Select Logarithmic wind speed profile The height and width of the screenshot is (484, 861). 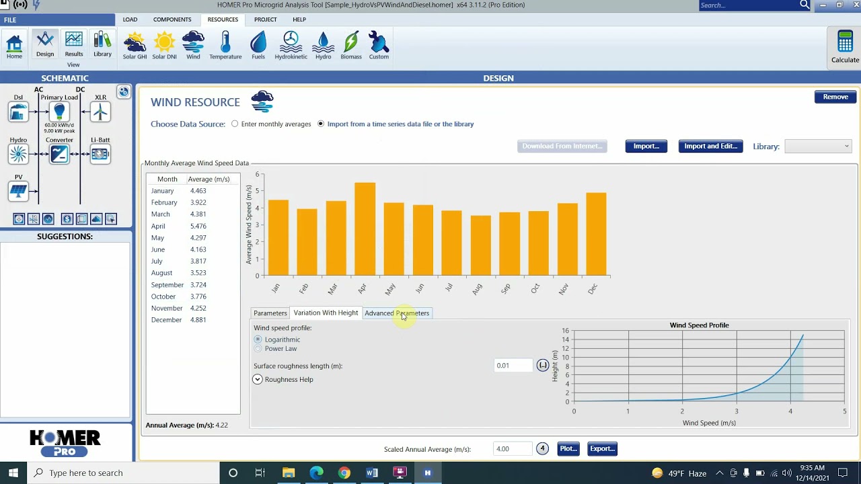point(277,339)
